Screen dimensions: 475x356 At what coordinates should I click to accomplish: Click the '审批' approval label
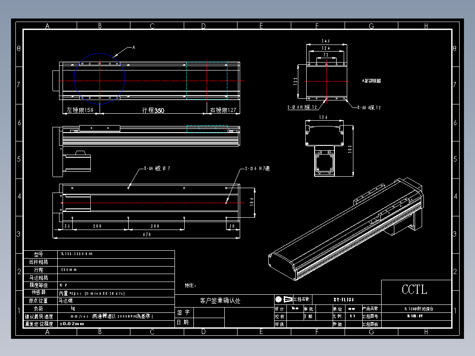coord(309,309)
